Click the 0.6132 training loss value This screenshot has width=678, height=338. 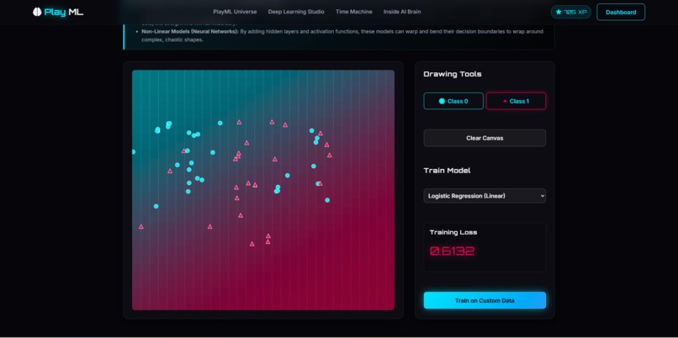point(452,251)
